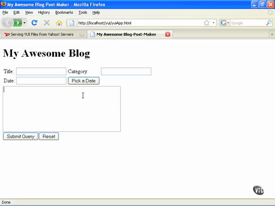Go to the Home page icon
Image resolution: width=275 pixels, height=206 pixels.
(x=59, y=23)
